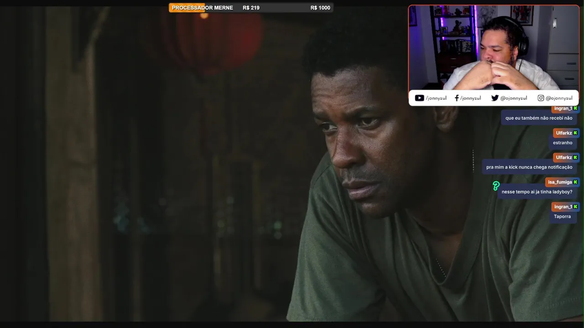Click chat message 'Taporra'
584x328 pixels.
tap(562, 216)
